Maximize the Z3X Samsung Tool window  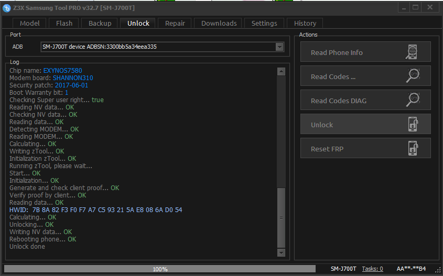point(415,8)
